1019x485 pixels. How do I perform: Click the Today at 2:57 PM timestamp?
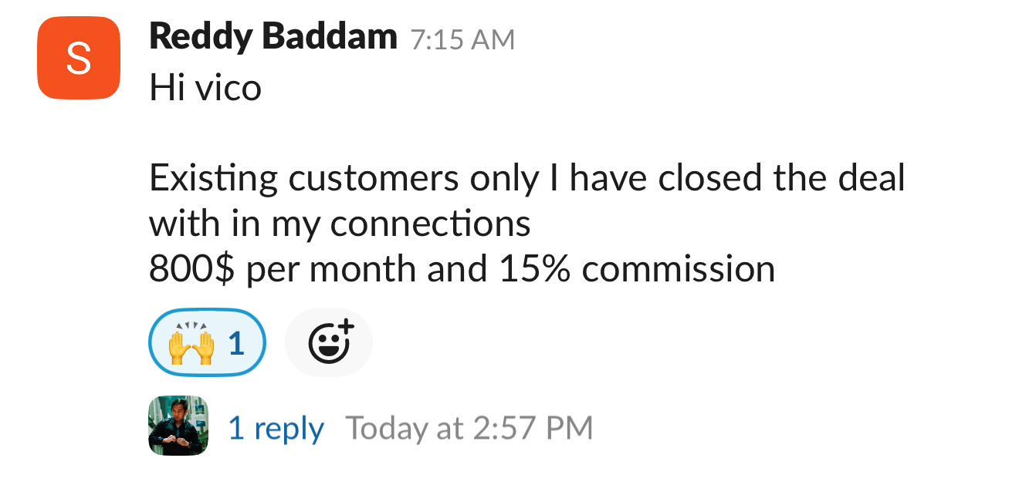click(469, 428)
